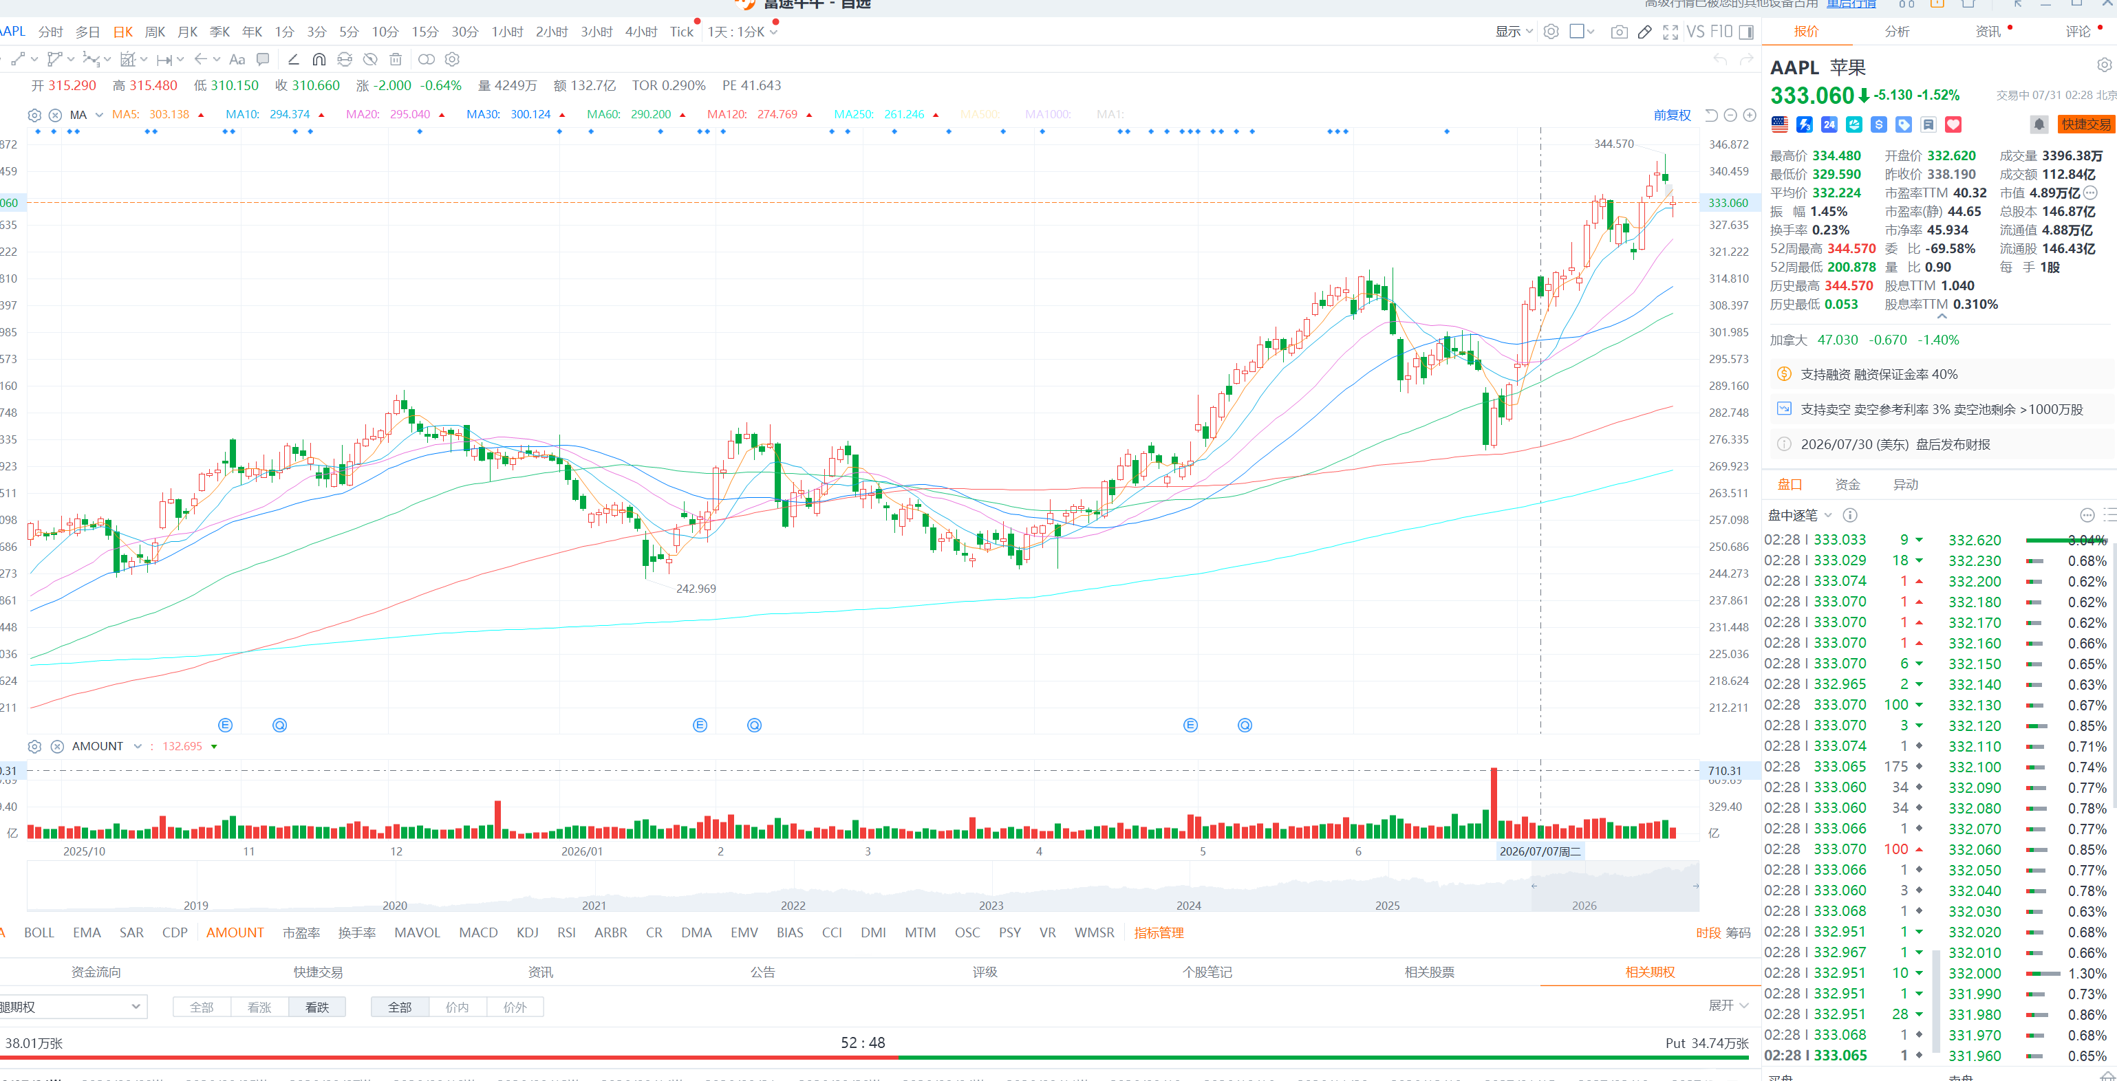The height and width of the screenshot is (1081, 2117).
Task: Select the line drawing pencil tool
Action: 292,59
